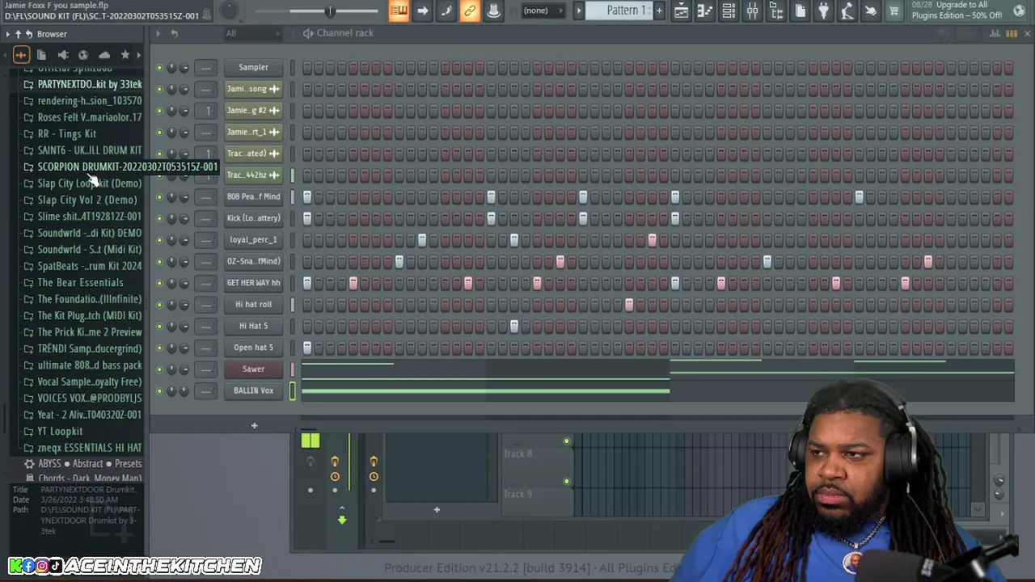1035x582 pixels.
Task: Mute the Sampler channel with its green LED
Action: [159, 68]
